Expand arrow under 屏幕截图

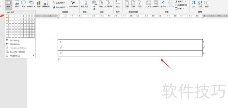coord(46,9)
